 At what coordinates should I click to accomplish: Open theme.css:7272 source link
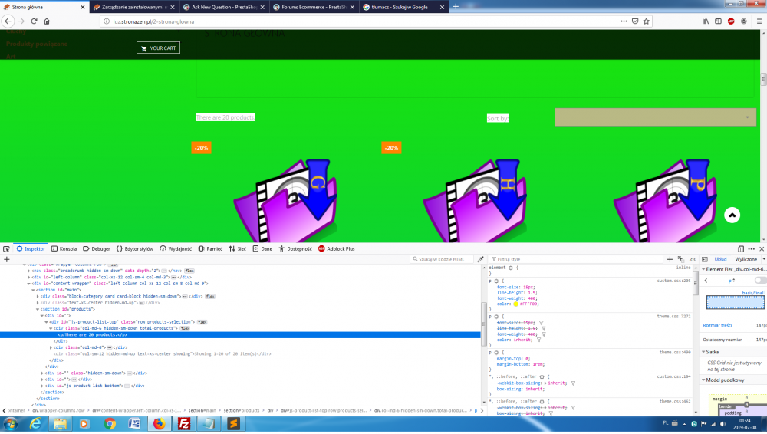(673, 317)
